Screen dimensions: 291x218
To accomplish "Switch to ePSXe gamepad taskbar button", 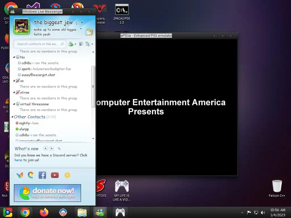I will [120, 212].
